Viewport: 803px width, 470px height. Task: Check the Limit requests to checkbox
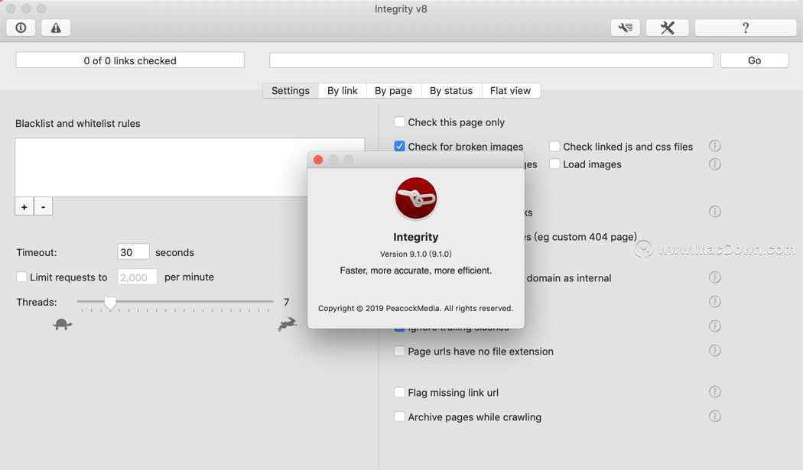(x=21, y=277)
